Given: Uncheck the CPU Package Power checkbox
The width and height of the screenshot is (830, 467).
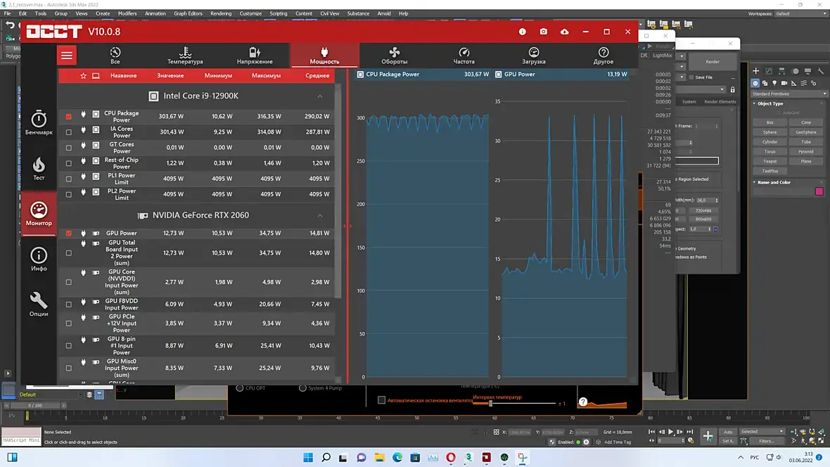Looking at the screenshot, I should tap(69, 117).
